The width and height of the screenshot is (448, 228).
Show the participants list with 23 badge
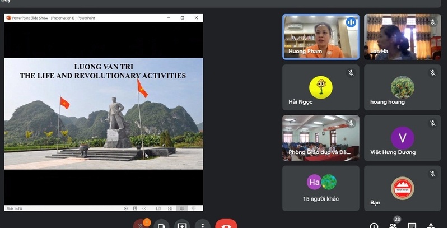coord(393,226)
